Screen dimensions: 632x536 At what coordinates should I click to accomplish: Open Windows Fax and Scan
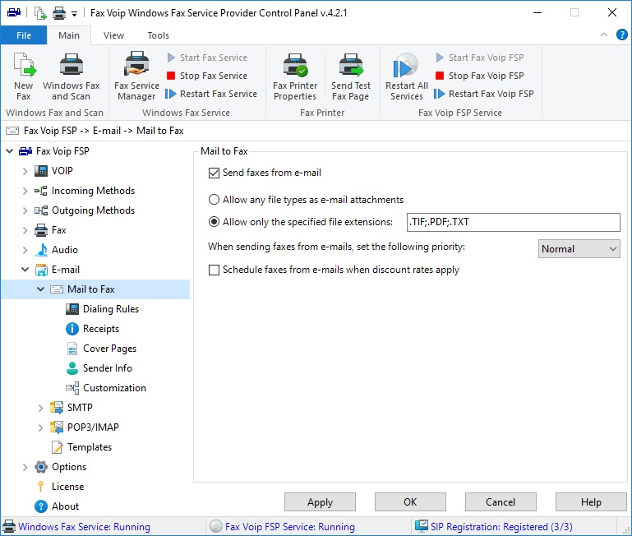pyautogui.click(x=71, y=76)
